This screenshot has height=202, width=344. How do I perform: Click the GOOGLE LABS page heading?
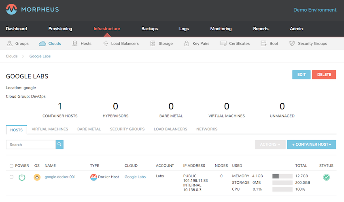(27, 77)
